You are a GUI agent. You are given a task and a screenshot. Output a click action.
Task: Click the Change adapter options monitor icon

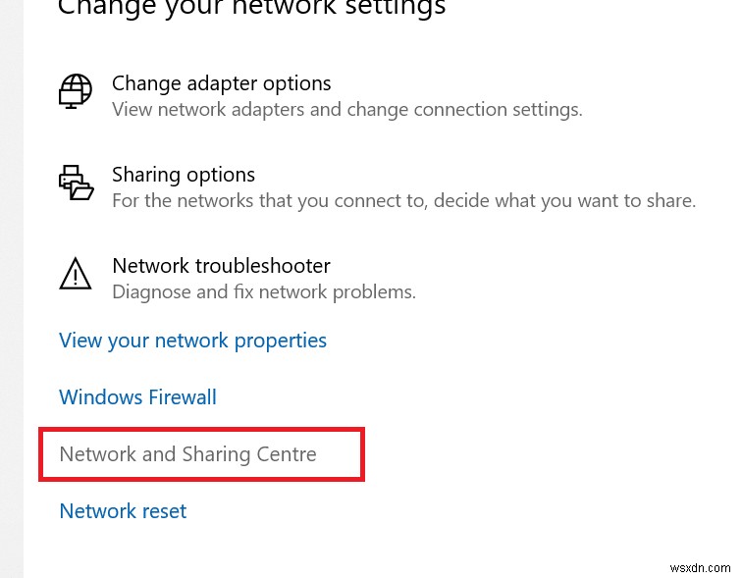coord(76,91)
